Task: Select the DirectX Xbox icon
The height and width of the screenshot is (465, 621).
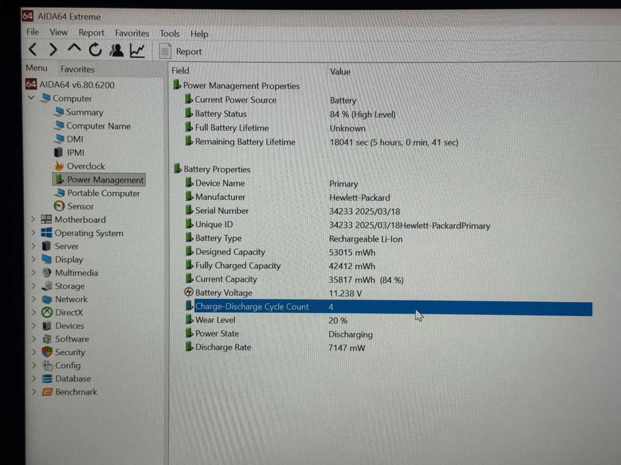Action: 47,312
